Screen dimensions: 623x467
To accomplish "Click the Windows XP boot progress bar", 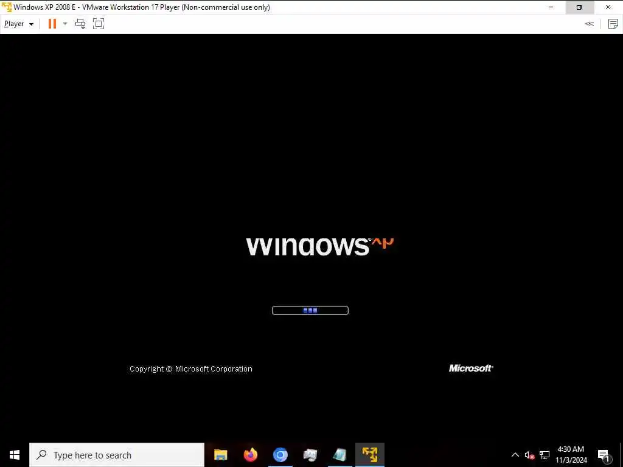I will [x=310, y=311].
